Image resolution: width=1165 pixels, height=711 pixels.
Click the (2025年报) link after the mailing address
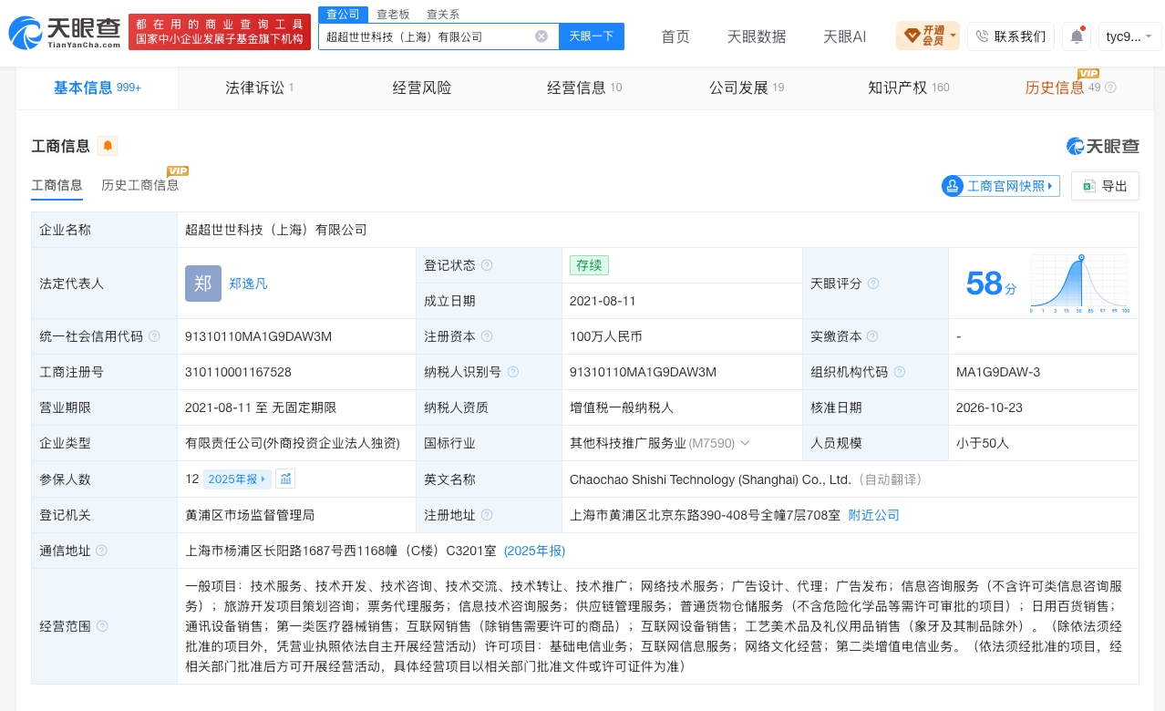[x=534, y=551]
